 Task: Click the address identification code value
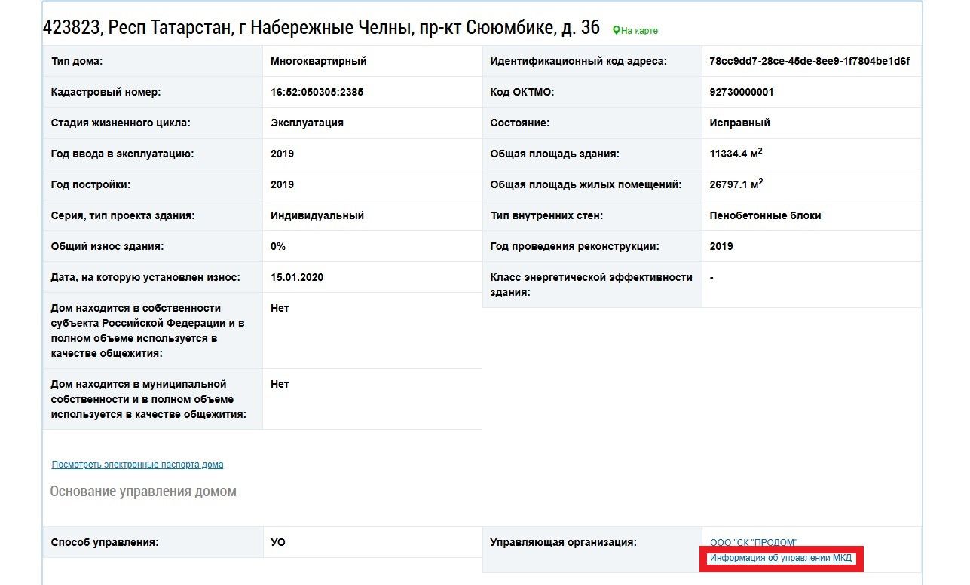tap(809, 61)
